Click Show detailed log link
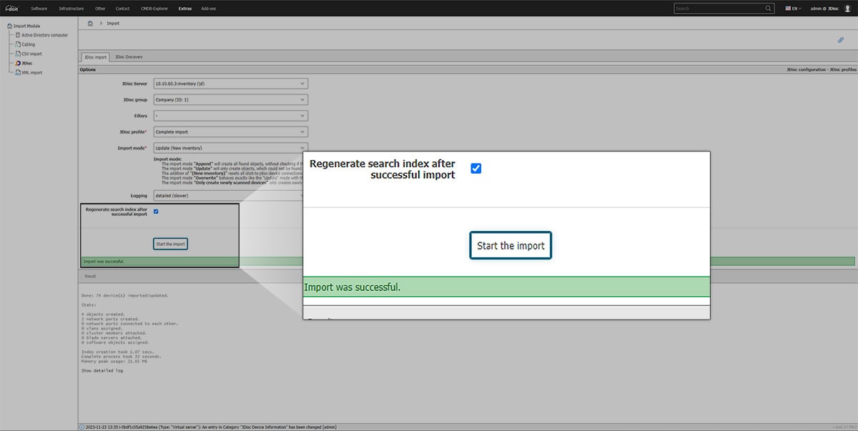858x431 pixels. pyautogui.click(x=101, y=371)
